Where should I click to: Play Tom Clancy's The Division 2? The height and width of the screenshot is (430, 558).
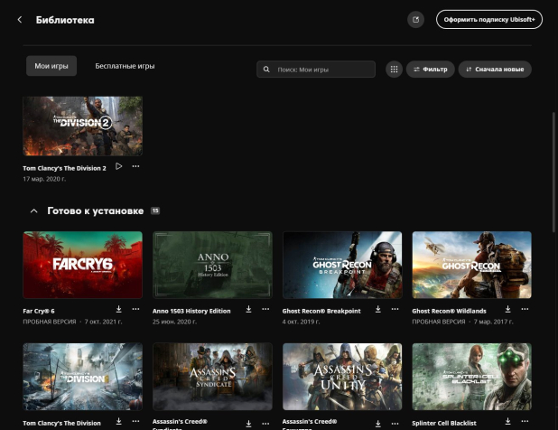119,166
